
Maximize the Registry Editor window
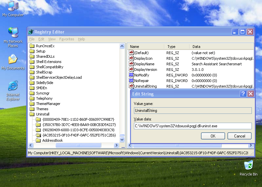tap(242, 31)
